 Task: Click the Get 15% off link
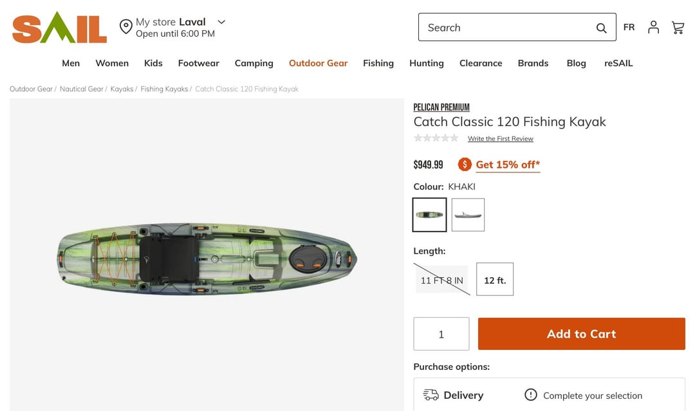click(x=508, y=165)
